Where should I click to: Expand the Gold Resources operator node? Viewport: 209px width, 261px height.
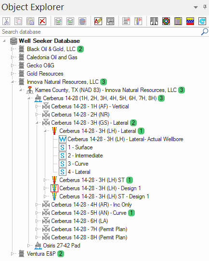click(12, 74)
